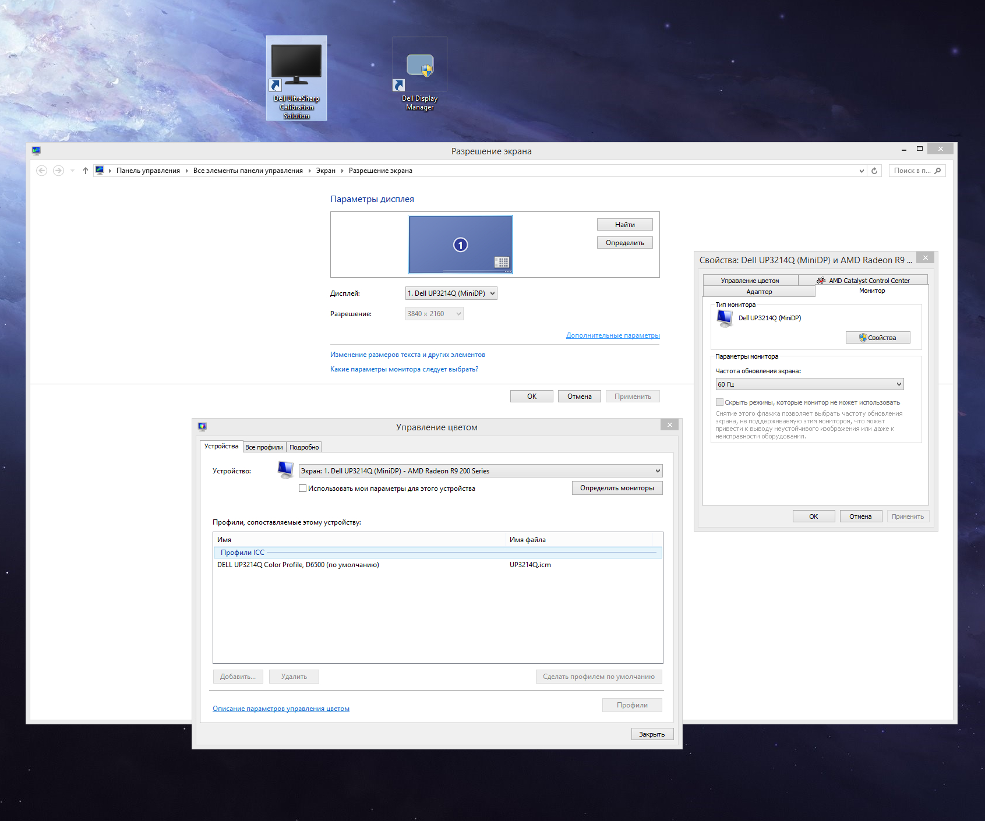This screenshot has height=821, width=985.
Task: Click Применить in Screen Resolution window
Action: 633,397
